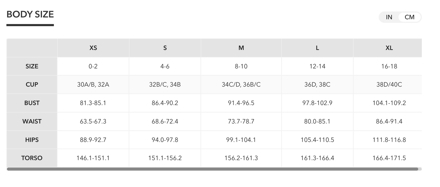Click the CUP row label
Viewport: 440px width, 187px height.
(32, 84)
